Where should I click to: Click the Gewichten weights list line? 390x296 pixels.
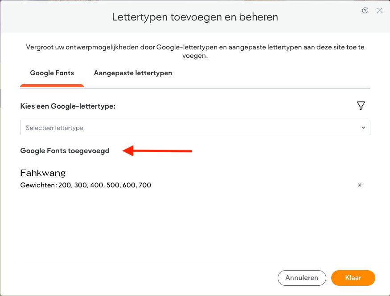coord(86,185)
